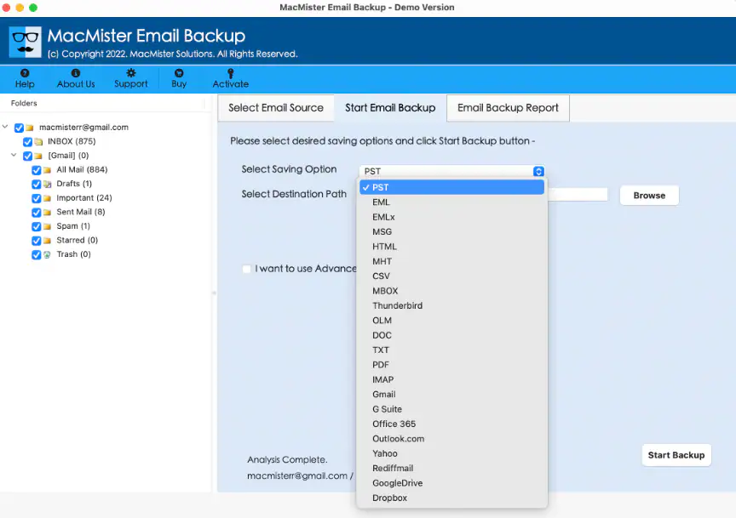The height and width of the screenshot is (518, 736).
Task: Uncheck the Starred (0) checkbox
Action: pyautogui.click(x=36, y=241)
